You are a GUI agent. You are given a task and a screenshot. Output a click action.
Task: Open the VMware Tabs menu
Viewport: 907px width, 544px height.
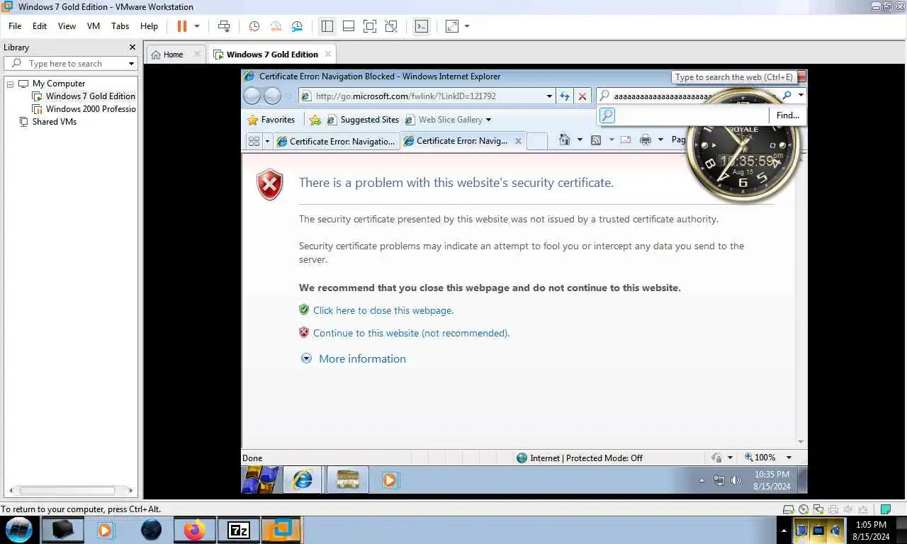pos(120,26)
